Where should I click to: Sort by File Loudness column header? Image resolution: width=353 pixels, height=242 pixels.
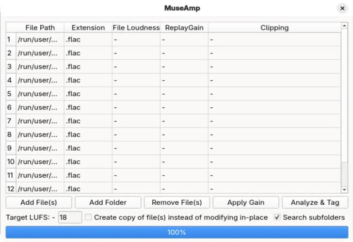pyautogui.click(x=136, y=28)
